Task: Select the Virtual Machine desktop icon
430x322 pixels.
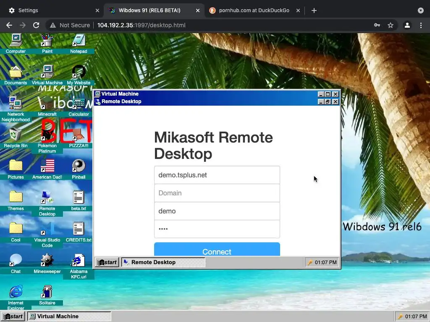Action: [x=47, y=75]
